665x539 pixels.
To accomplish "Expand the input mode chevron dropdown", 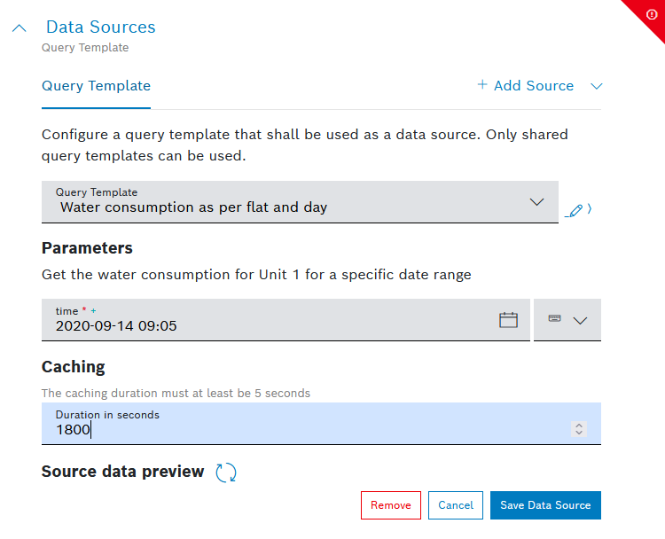I will [x=581, y=320].
